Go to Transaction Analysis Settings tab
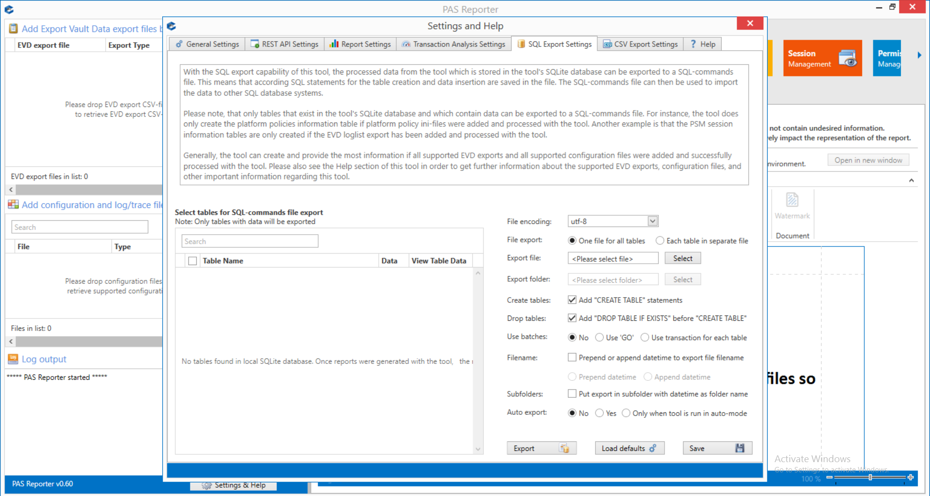This screenshot has width=930, height=496. 453,44
